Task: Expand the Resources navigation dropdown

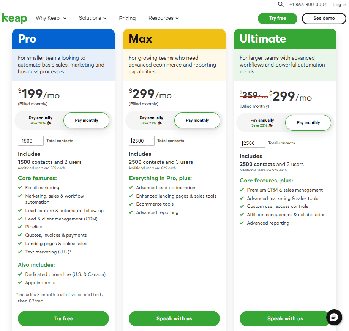Action: point(163,18)
